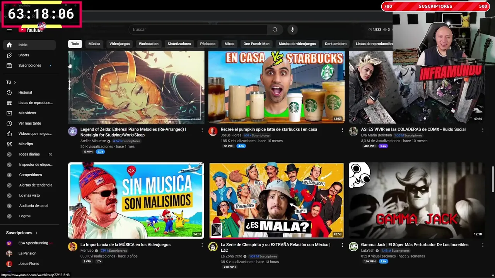The image size is (495, 278).
Task: Open Shorts in the sidebar
Action: point(29,55)
